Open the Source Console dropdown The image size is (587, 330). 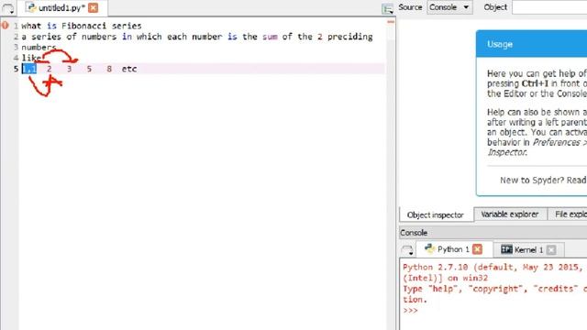pos(449,7)
